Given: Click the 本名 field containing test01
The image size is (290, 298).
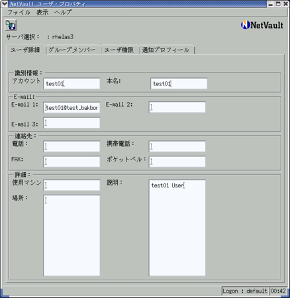Looking at the screenshot, I should (x=179, y=83).
